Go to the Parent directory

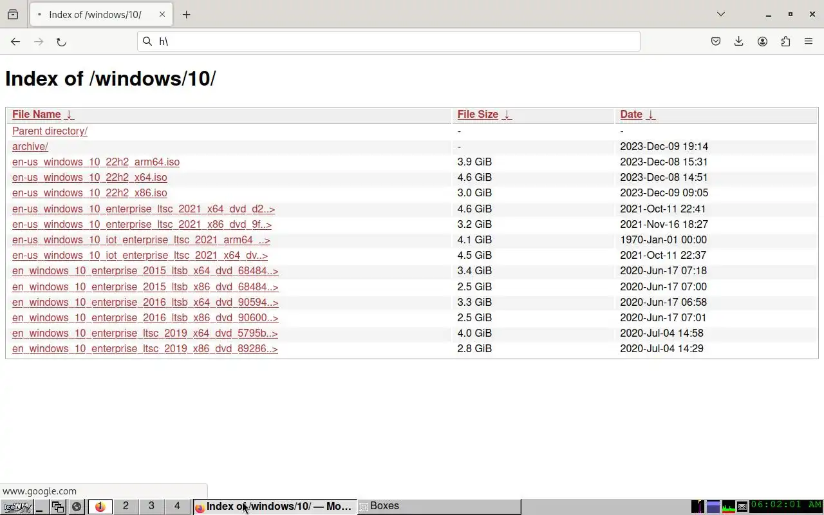pos(50,131)
